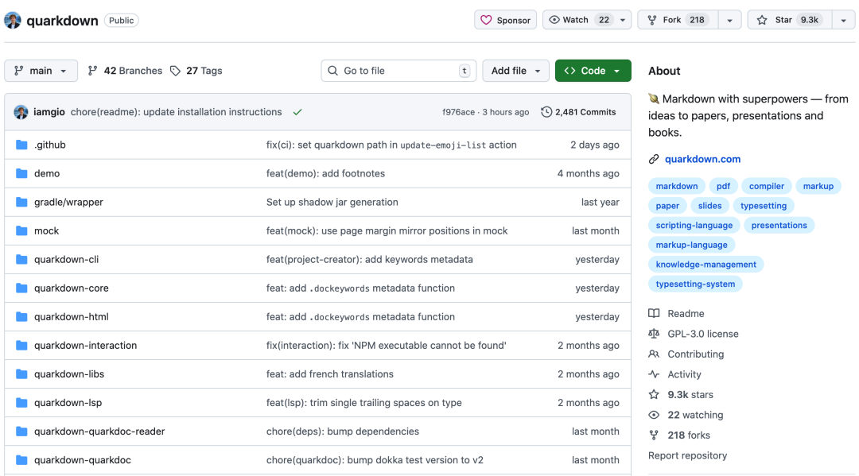This screenshot has width=859, height=476.
Task: Click the Contributing people icon
Action: click(654, 354)
